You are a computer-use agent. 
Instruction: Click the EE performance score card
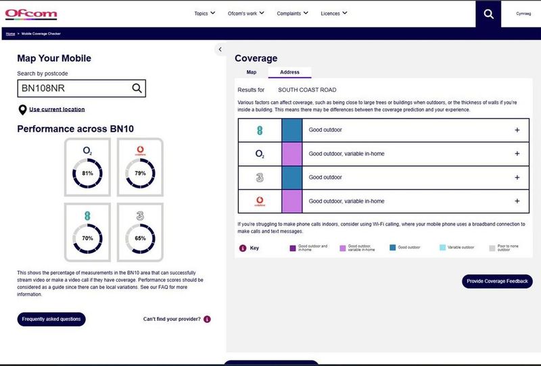pyautogui.click(x=87, y=232)
